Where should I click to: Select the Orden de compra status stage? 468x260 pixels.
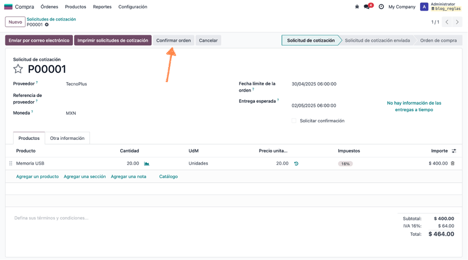point(438,40)
